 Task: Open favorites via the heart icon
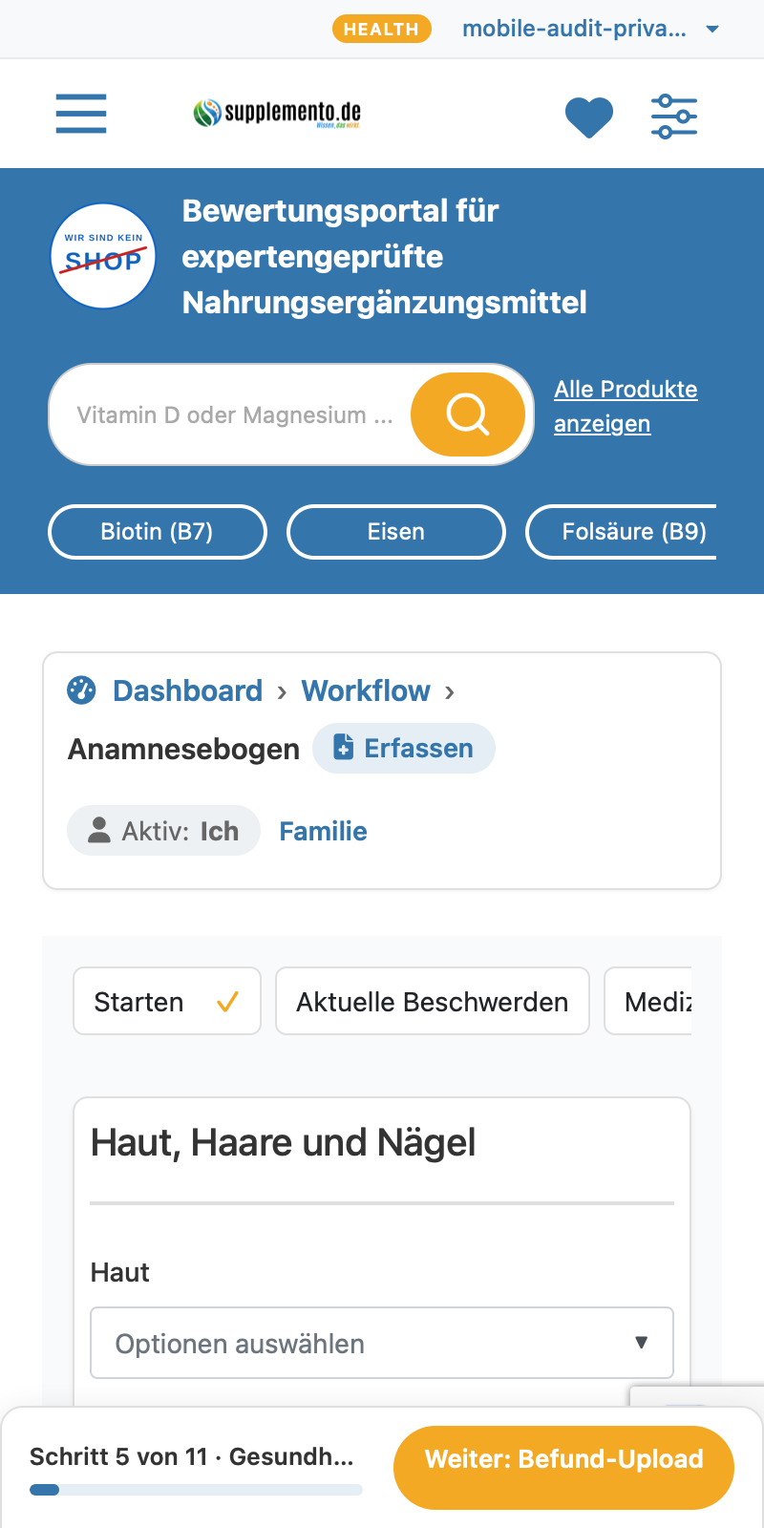click(589, 117)
